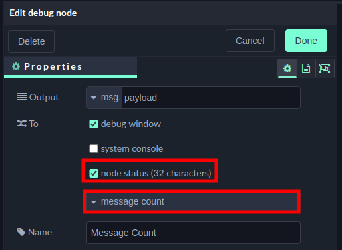Click the tag icon next to Name
The image size is (342, 250).
21,232
